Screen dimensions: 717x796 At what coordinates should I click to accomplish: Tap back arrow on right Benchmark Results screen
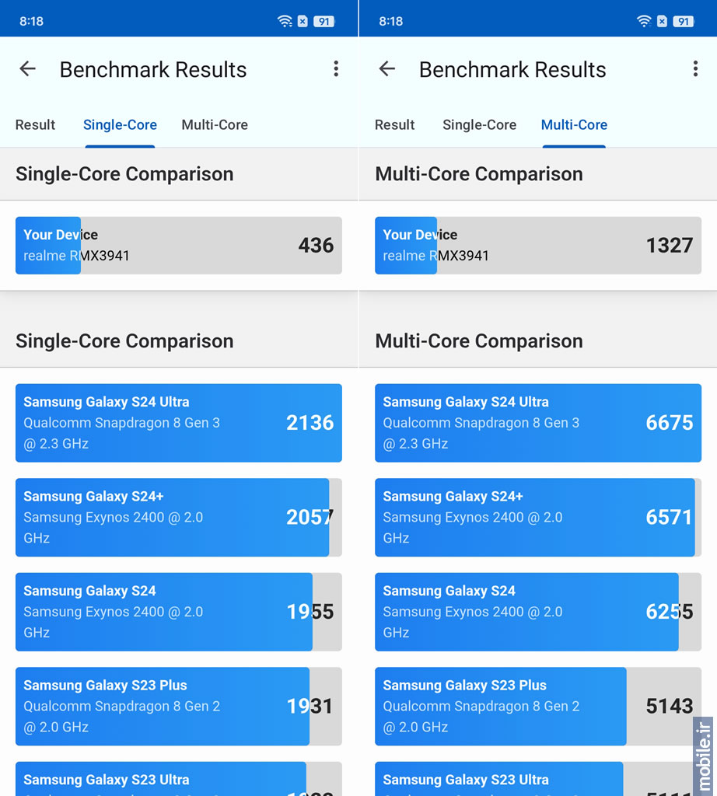(387, 68)
